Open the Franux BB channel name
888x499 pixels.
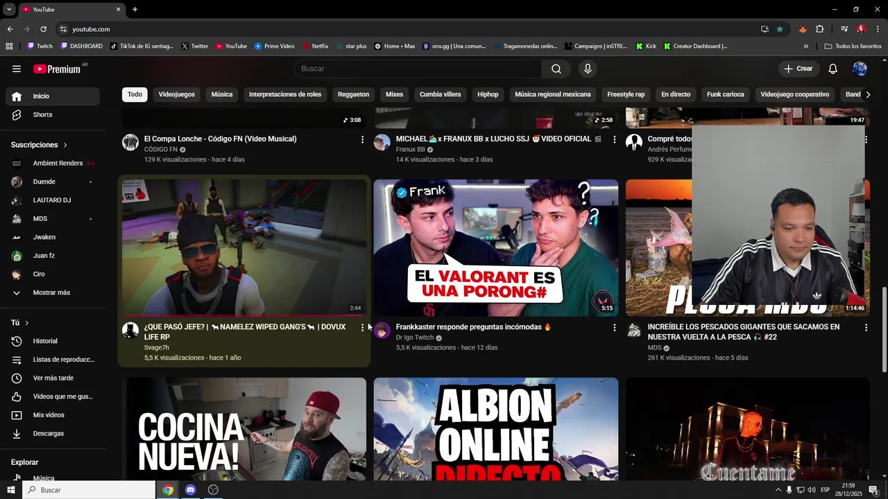tap(411, 150)
